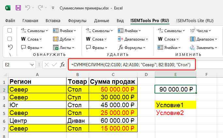Open Фразы in the Удалить group
The width and height of the screenshot is (223, 138).
(97, 48)
